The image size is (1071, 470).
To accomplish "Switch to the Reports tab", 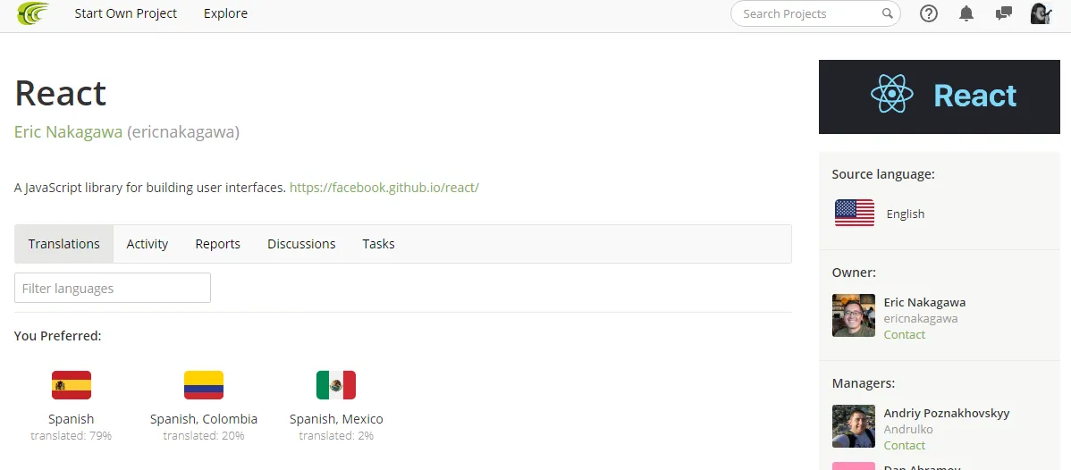I will click(218, 244).
